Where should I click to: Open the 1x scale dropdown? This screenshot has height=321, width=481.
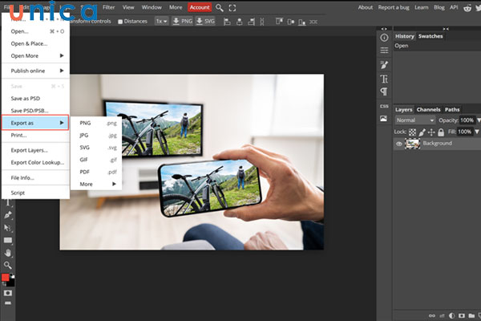tap(161, 21)
